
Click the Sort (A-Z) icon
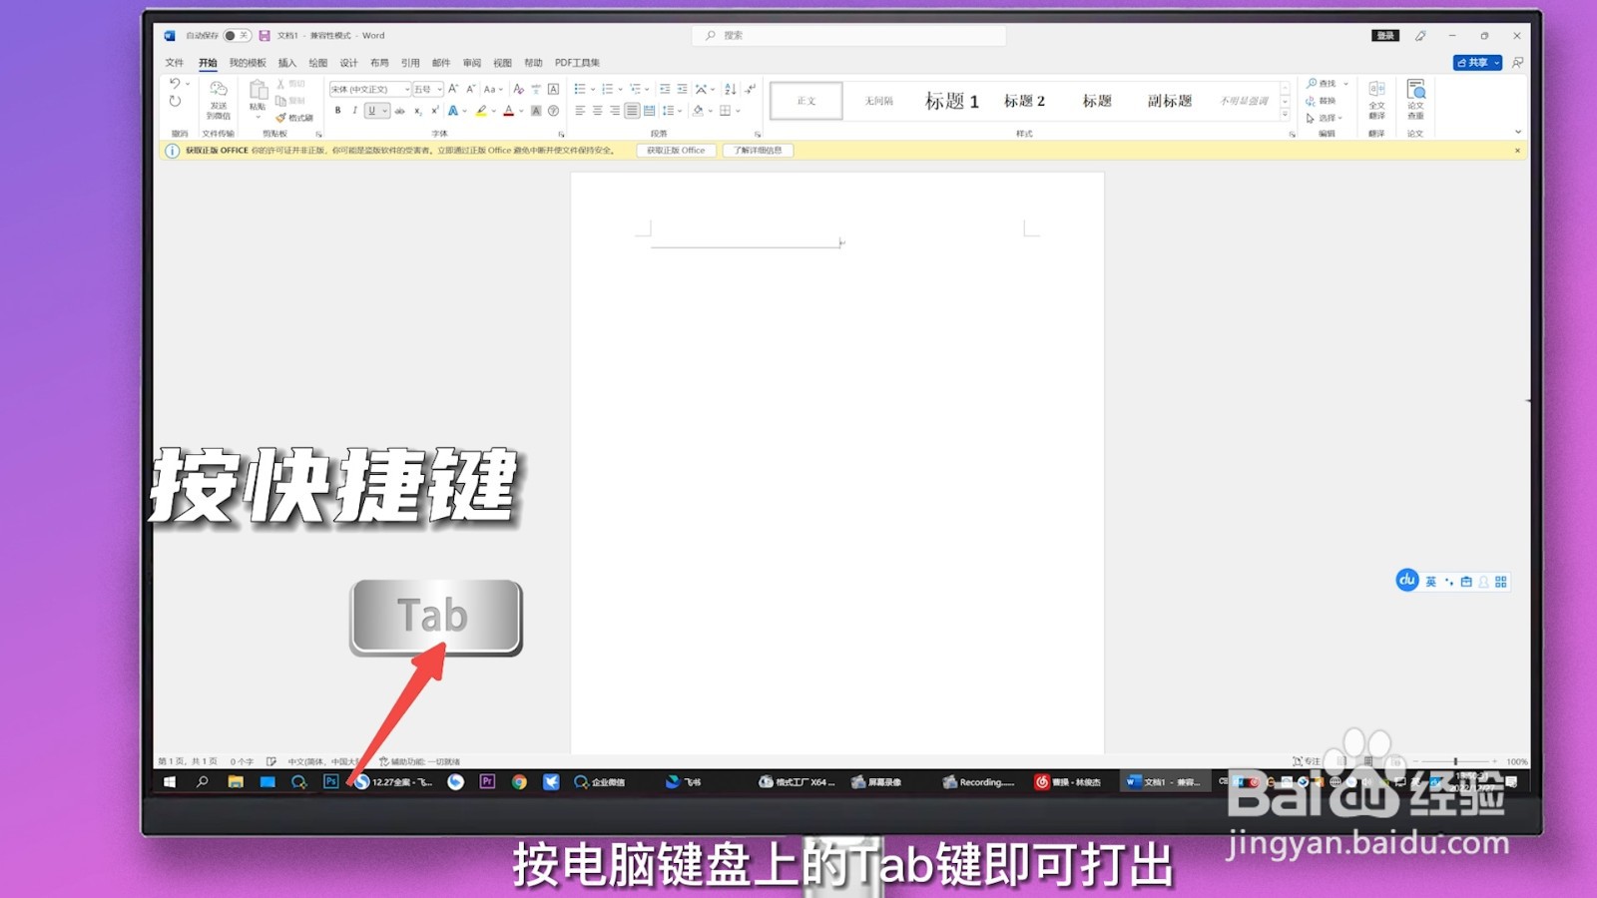[730, 89]
